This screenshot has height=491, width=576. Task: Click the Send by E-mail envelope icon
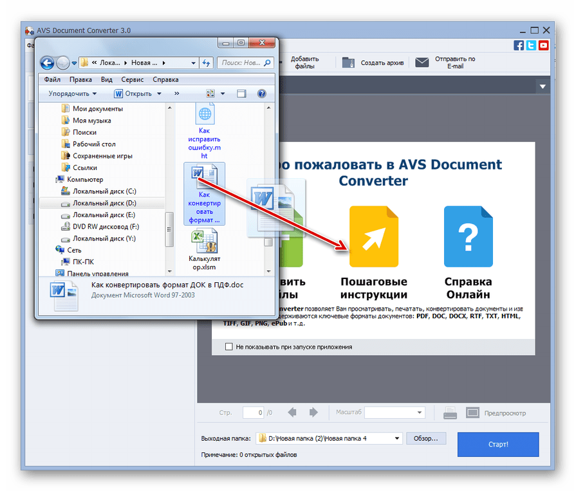422,63
